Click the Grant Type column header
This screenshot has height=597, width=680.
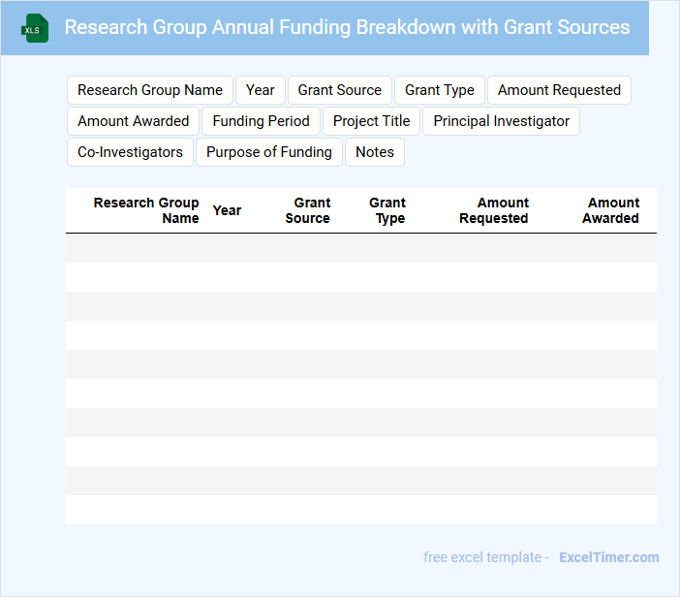tap(387, 210)
